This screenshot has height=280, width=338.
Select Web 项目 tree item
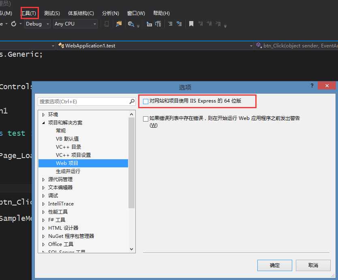click(83, 163)
